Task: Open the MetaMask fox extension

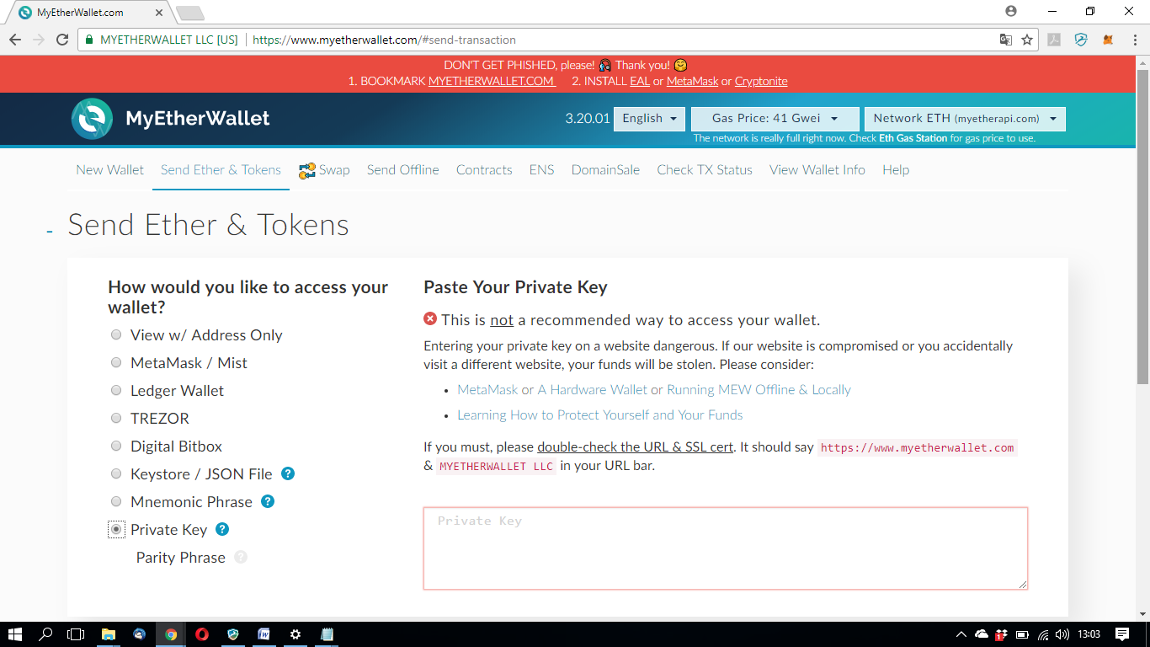Action: pos(1108,40)
